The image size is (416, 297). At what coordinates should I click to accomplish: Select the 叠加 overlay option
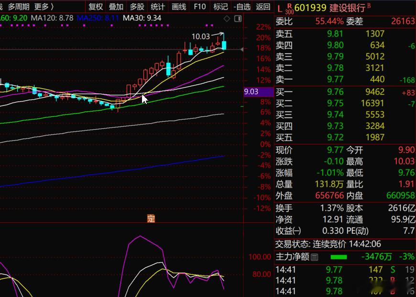pyautogui.click(x=116, y=7)
